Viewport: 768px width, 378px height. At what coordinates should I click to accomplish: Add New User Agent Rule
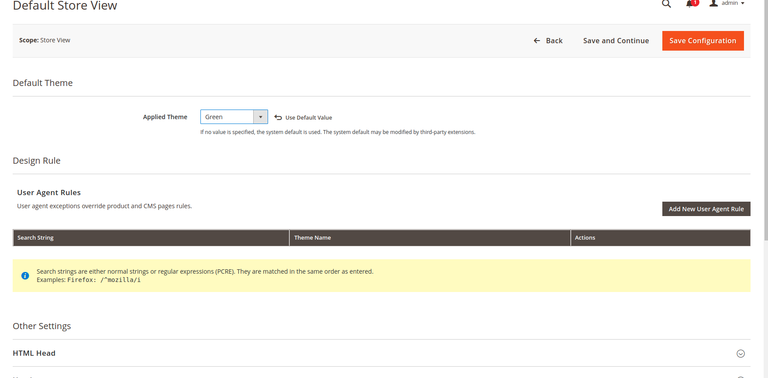(x=706, y=209)
